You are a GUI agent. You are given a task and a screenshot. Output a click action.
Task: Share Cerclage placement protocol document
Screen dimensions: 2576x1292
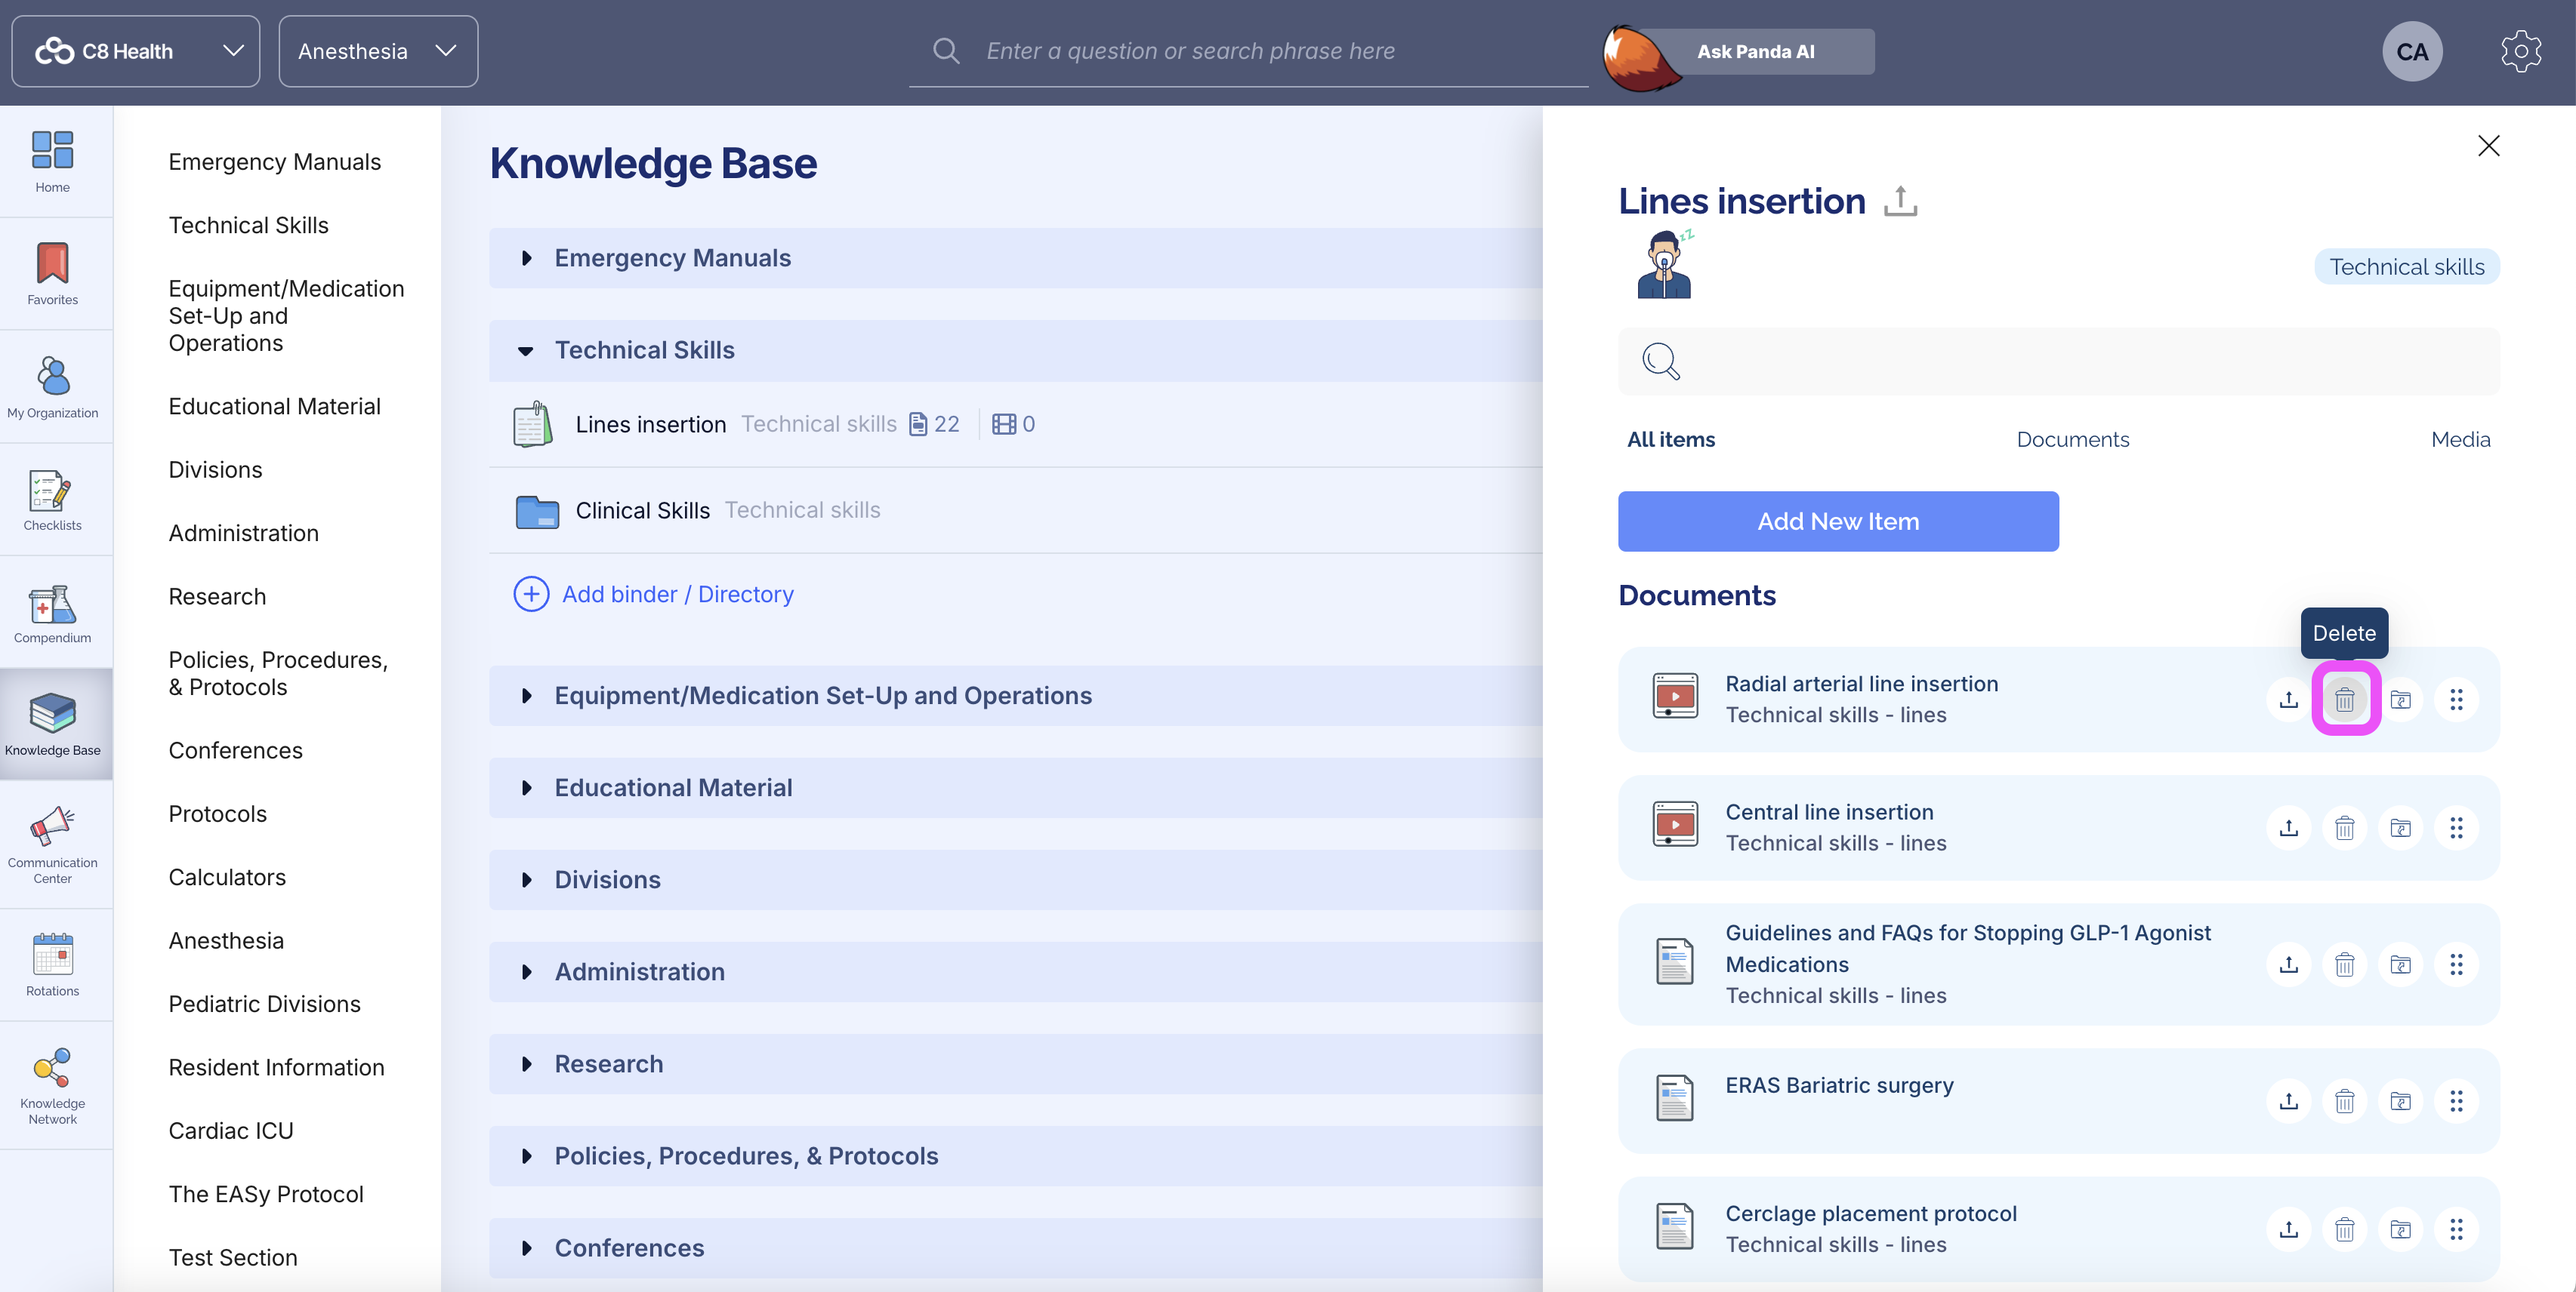(x=2288, y=1229)
